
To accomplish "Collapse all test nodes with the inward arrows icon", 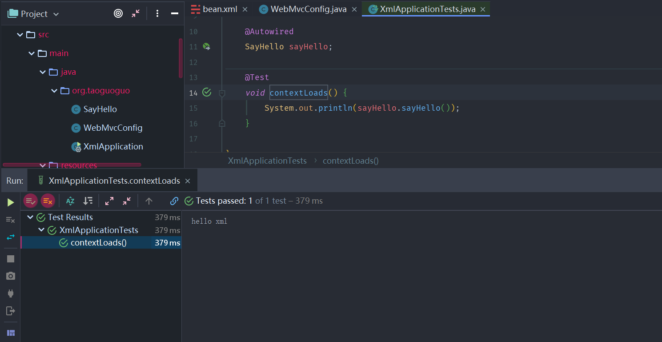I will [126, 201].
